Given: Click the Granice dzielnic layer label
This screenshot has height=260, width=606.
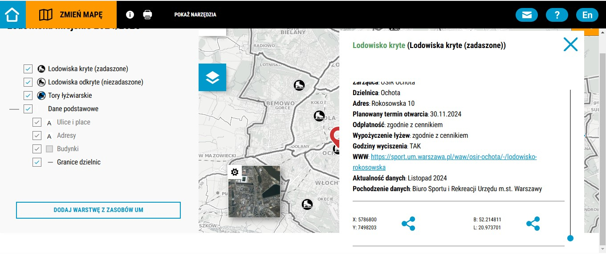Looking at the screenshot, I should (x=79, y=162).
